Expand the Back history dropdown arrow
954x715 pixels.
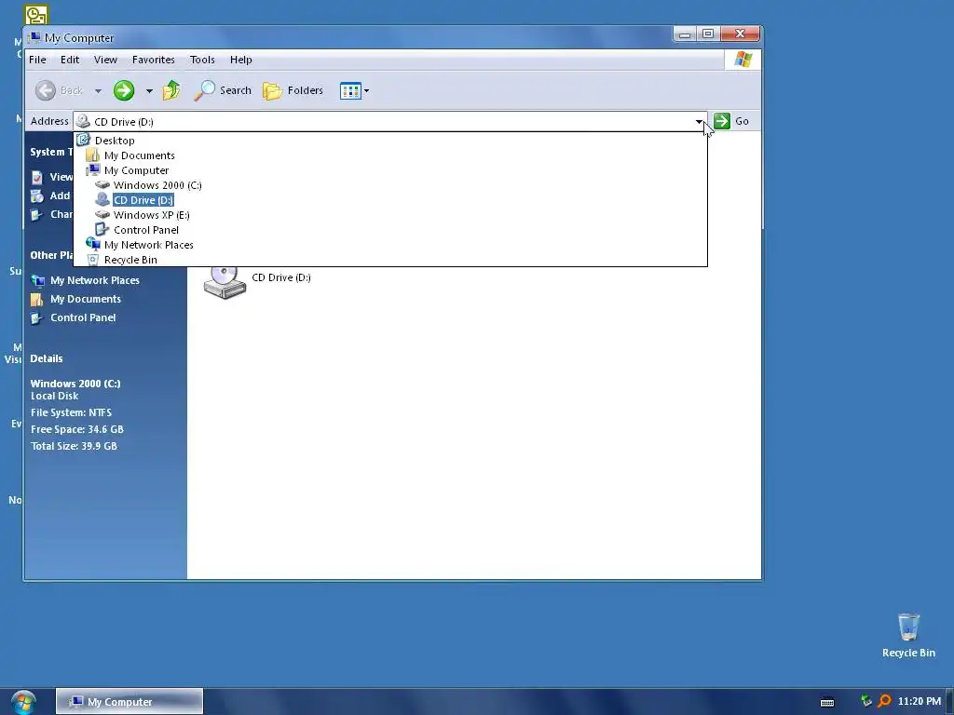pyautogui.click(x=98, y=91)
